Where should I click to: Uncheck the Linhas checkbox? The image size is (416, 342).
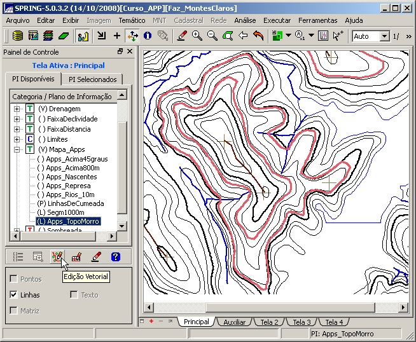[14, 295]
